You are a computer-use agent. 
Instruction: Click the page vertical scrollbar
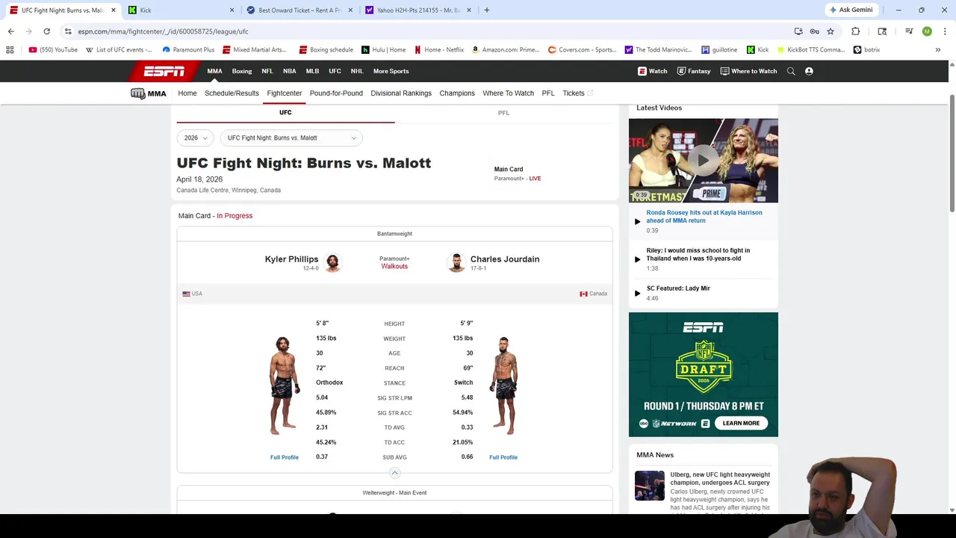tap(952, 153)
